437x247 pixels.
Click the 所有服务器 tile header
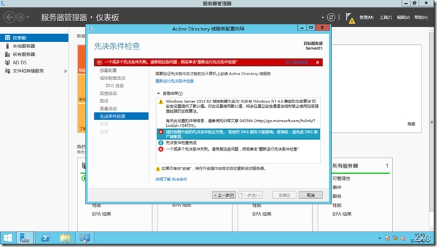[x=345, y=166]
